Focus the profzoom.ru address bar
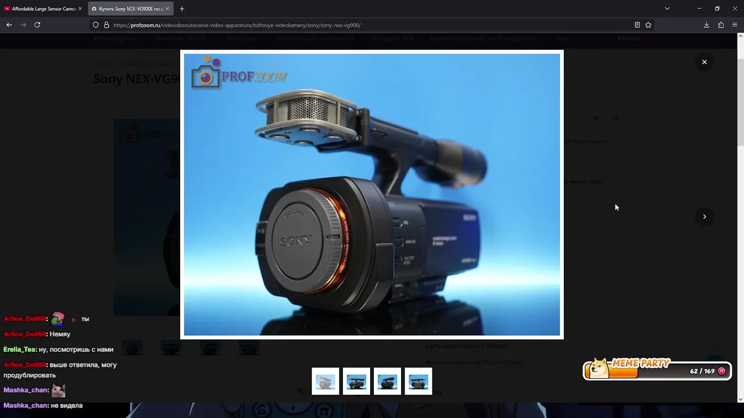 (372, 25)
